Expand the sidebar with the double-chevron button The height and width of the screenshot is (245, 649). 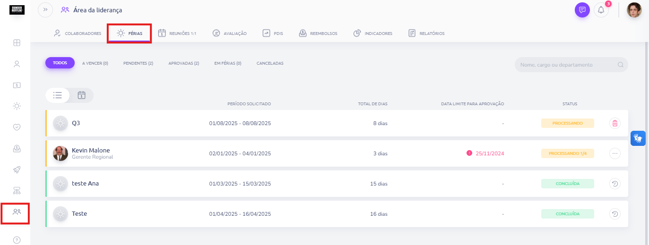(x=45, y=10)
